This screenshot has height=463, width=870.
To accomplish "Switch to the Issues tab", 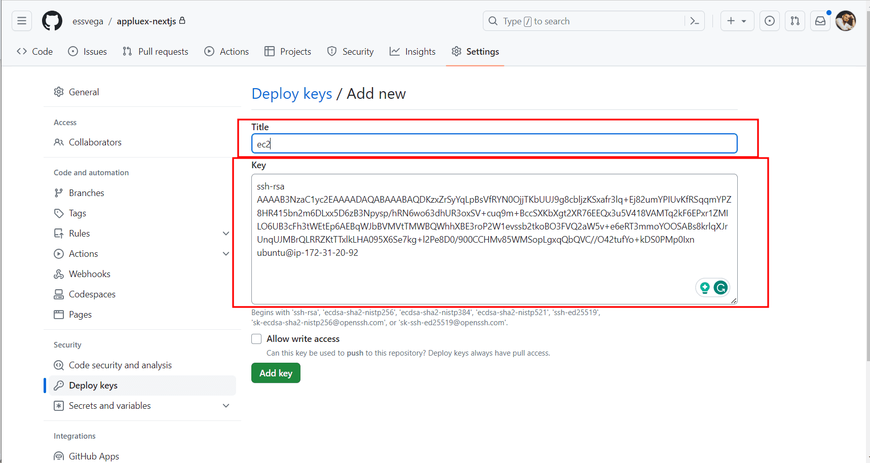I will pyautogui.click(x=88, y=52).
